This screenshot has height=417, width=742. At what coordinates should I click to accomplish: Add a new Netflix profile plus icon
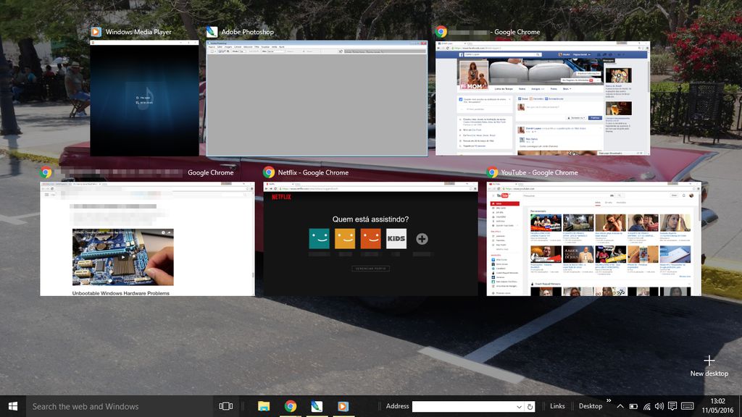422,239
